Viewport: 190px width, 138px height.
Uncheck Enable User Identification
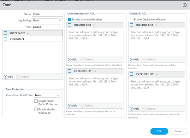pos(69,20)
